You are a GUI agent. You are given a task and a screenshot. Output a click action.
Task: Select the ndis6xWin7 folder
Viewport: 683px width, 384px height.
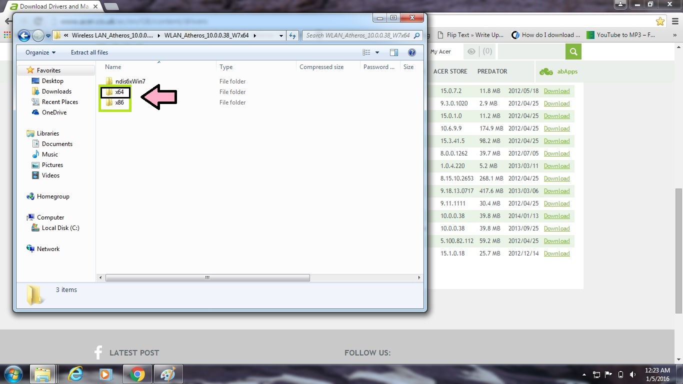coord(130,81)
